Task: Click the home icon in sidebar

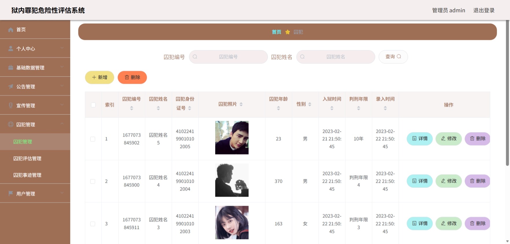Action: click(11, 29)
